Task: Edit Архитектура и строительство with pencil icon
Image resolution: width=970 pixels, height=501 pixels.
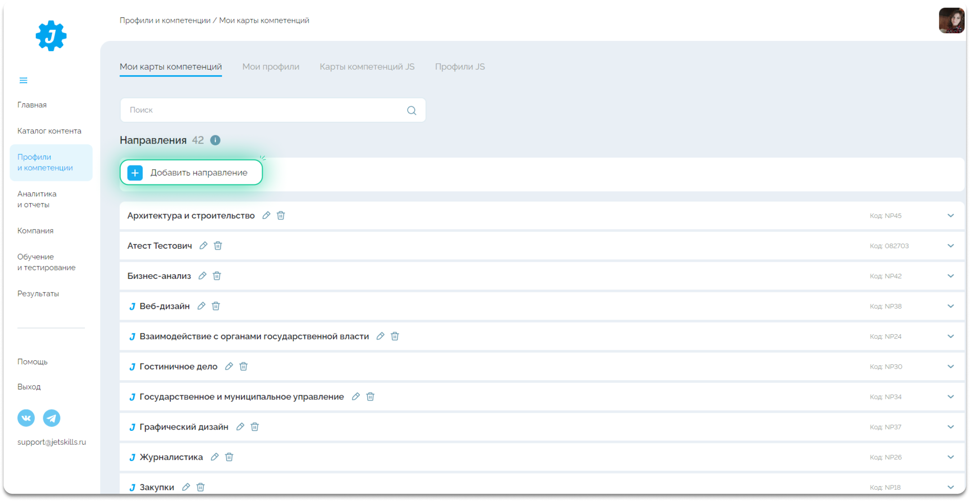Action: tap(267, 215)
